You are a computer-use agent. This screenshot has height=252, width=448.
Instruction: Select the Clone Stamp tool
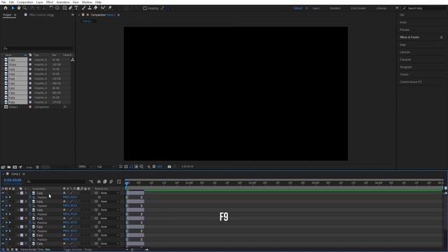[x=90, y=8]
